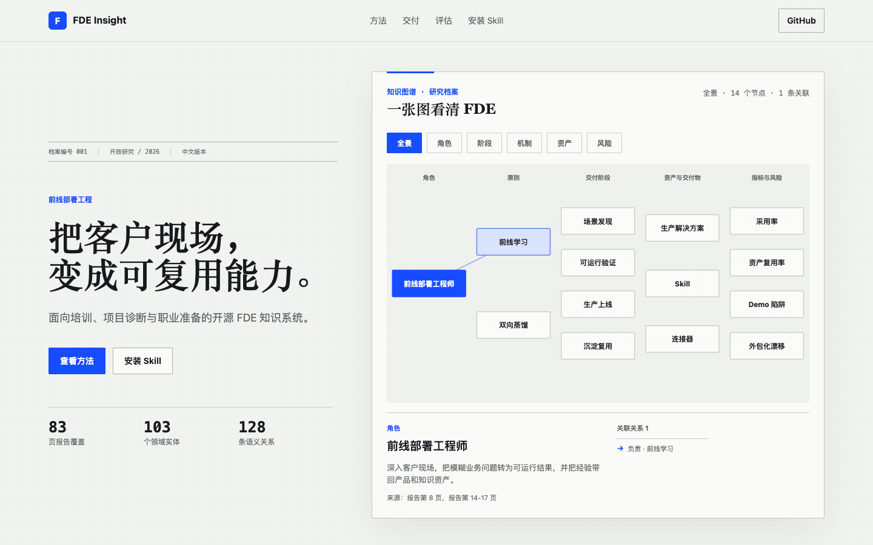Select the 资产 filter tab
The width and height of the screenshot is (873, 545).
point(564,143)
